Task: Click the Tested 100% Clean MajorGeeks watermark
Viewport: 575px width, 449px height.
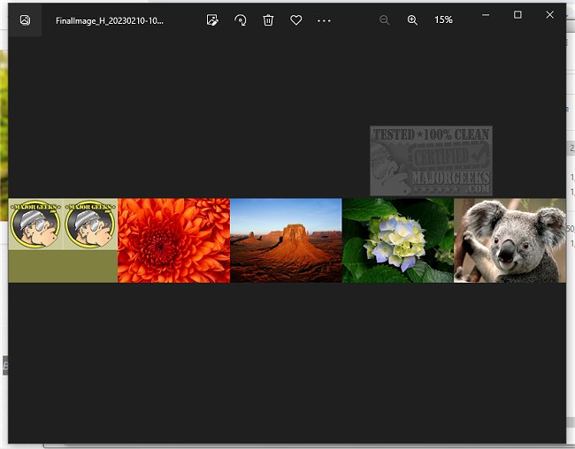Action: click(431, 161)
